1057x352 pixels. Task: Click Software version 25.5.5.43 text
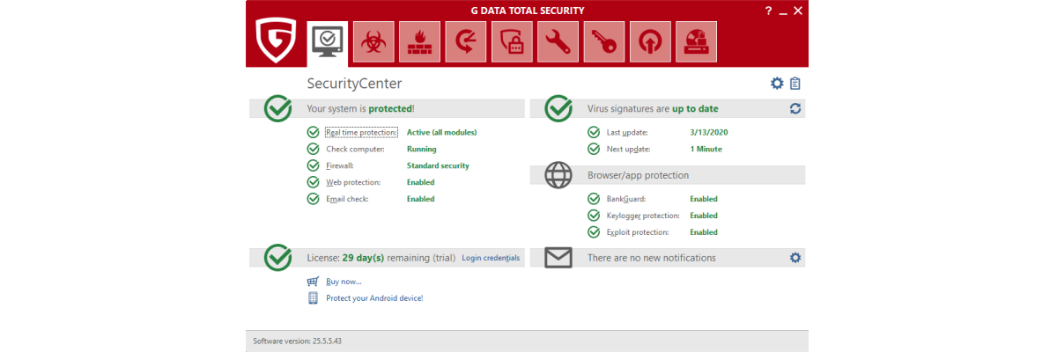[297, 341]
